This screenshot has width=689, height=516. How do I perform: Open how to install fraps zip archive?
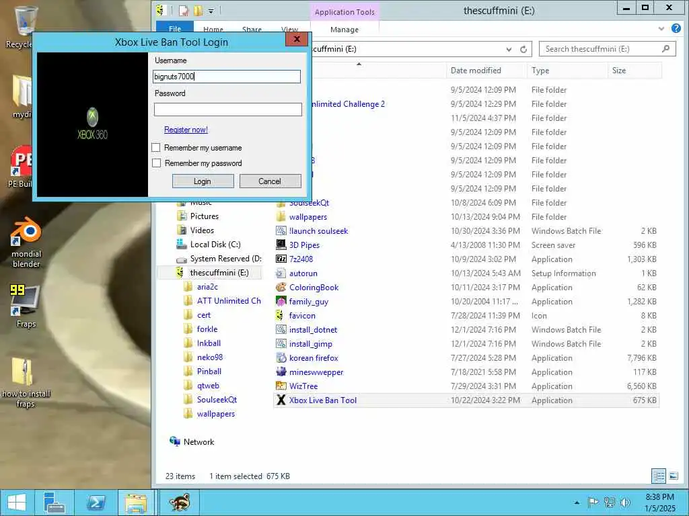(x=26, y=383)
